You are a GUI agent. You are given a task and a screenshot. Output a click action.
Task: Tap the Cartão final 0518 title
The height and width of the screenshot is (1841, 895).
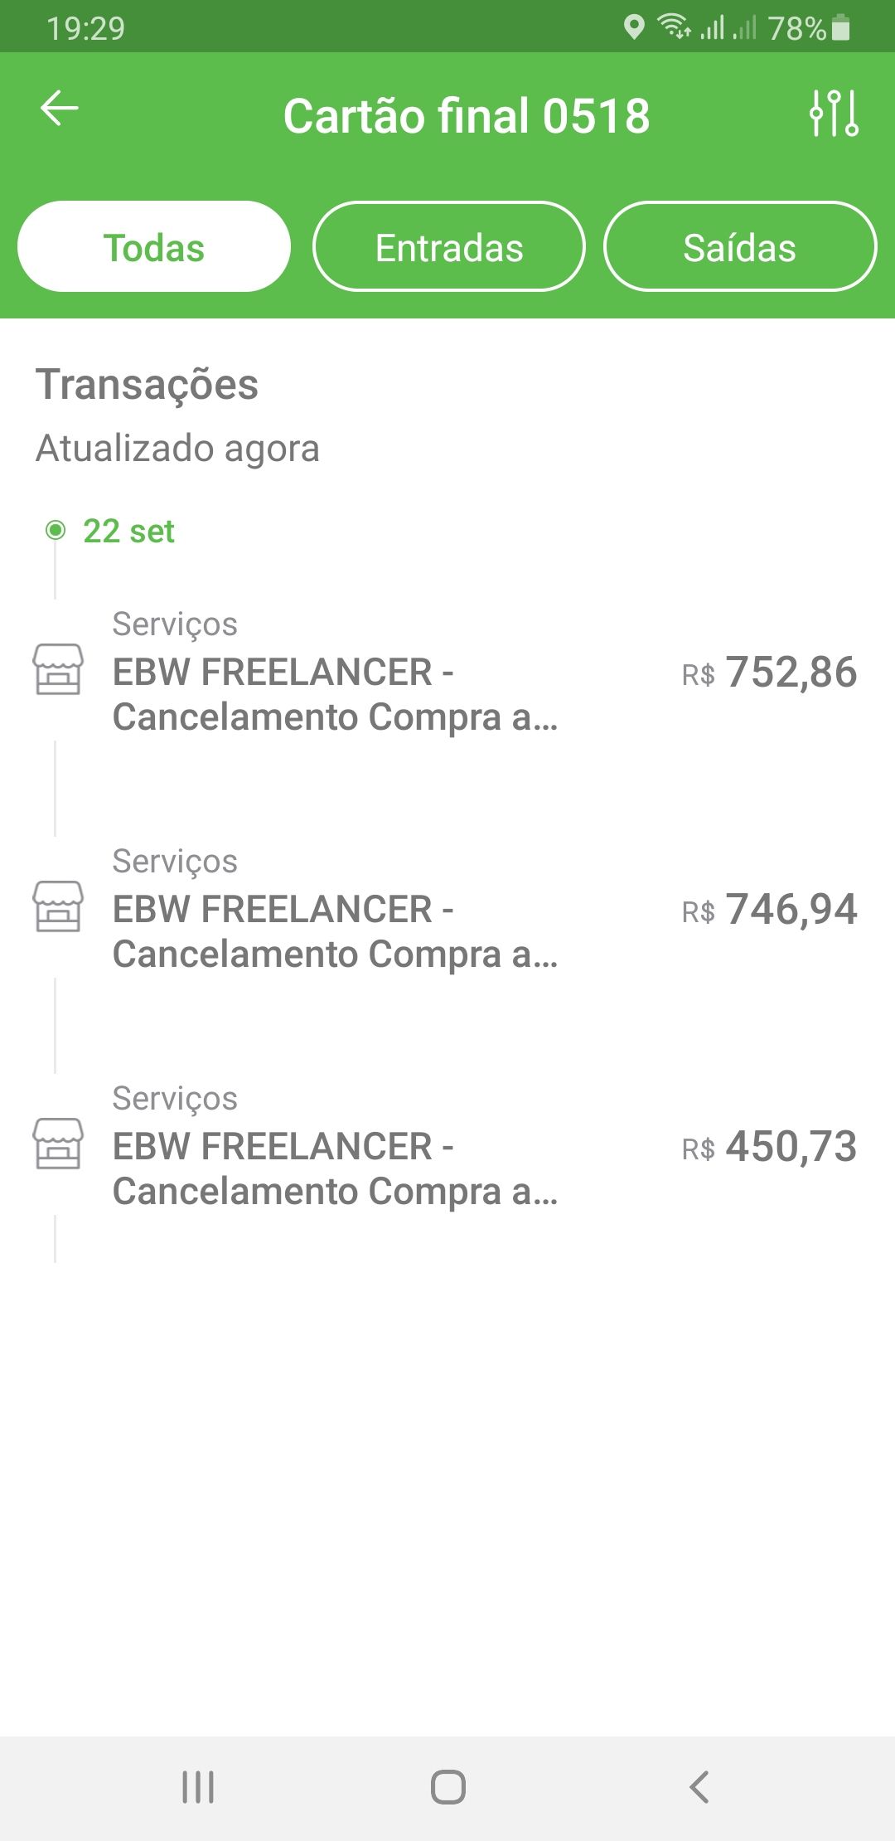(x=467, y=115)
